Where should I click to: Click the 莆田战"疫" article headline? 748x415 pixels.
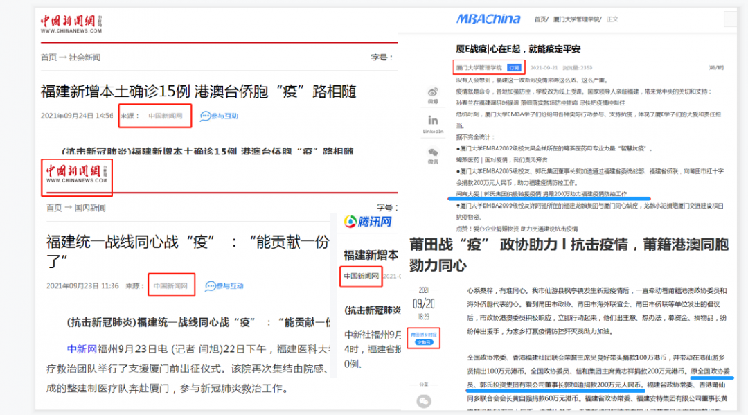pos(568,254)
